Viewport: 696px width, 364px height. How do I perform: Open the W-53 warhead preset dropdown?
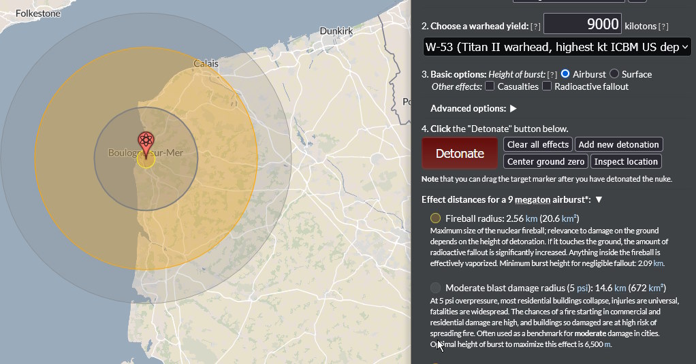point(557,47)
